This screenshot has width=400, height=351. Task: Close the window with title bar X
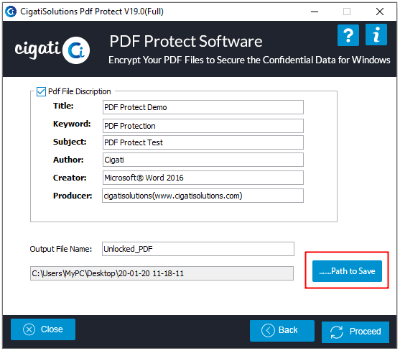[x=380, y=12]
